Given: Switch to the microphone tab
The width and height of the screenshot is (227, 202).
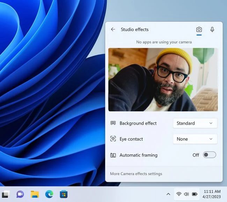Looking at the screenshot, I should [212, 30].
